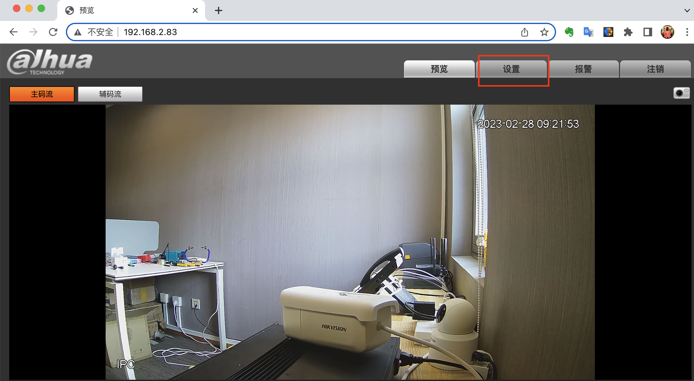Click the camera snapshot icon
Image resolution: width=694 pixels, height=381 pixels.
681,93
